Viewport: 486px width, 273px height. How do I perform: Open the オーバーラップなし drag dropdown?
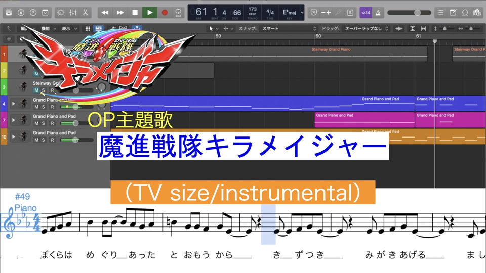point(366,28)
